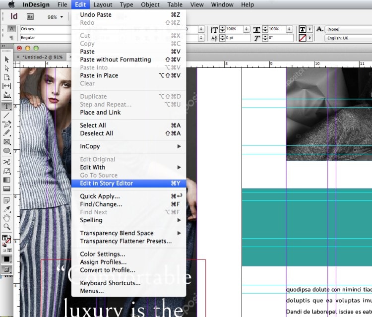Select the Direct Selection (white arrow) tool

(x=6, y=68)
